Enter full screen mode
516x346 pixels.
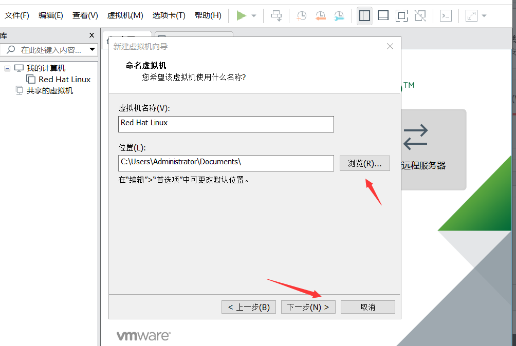(x=401, y=16)
